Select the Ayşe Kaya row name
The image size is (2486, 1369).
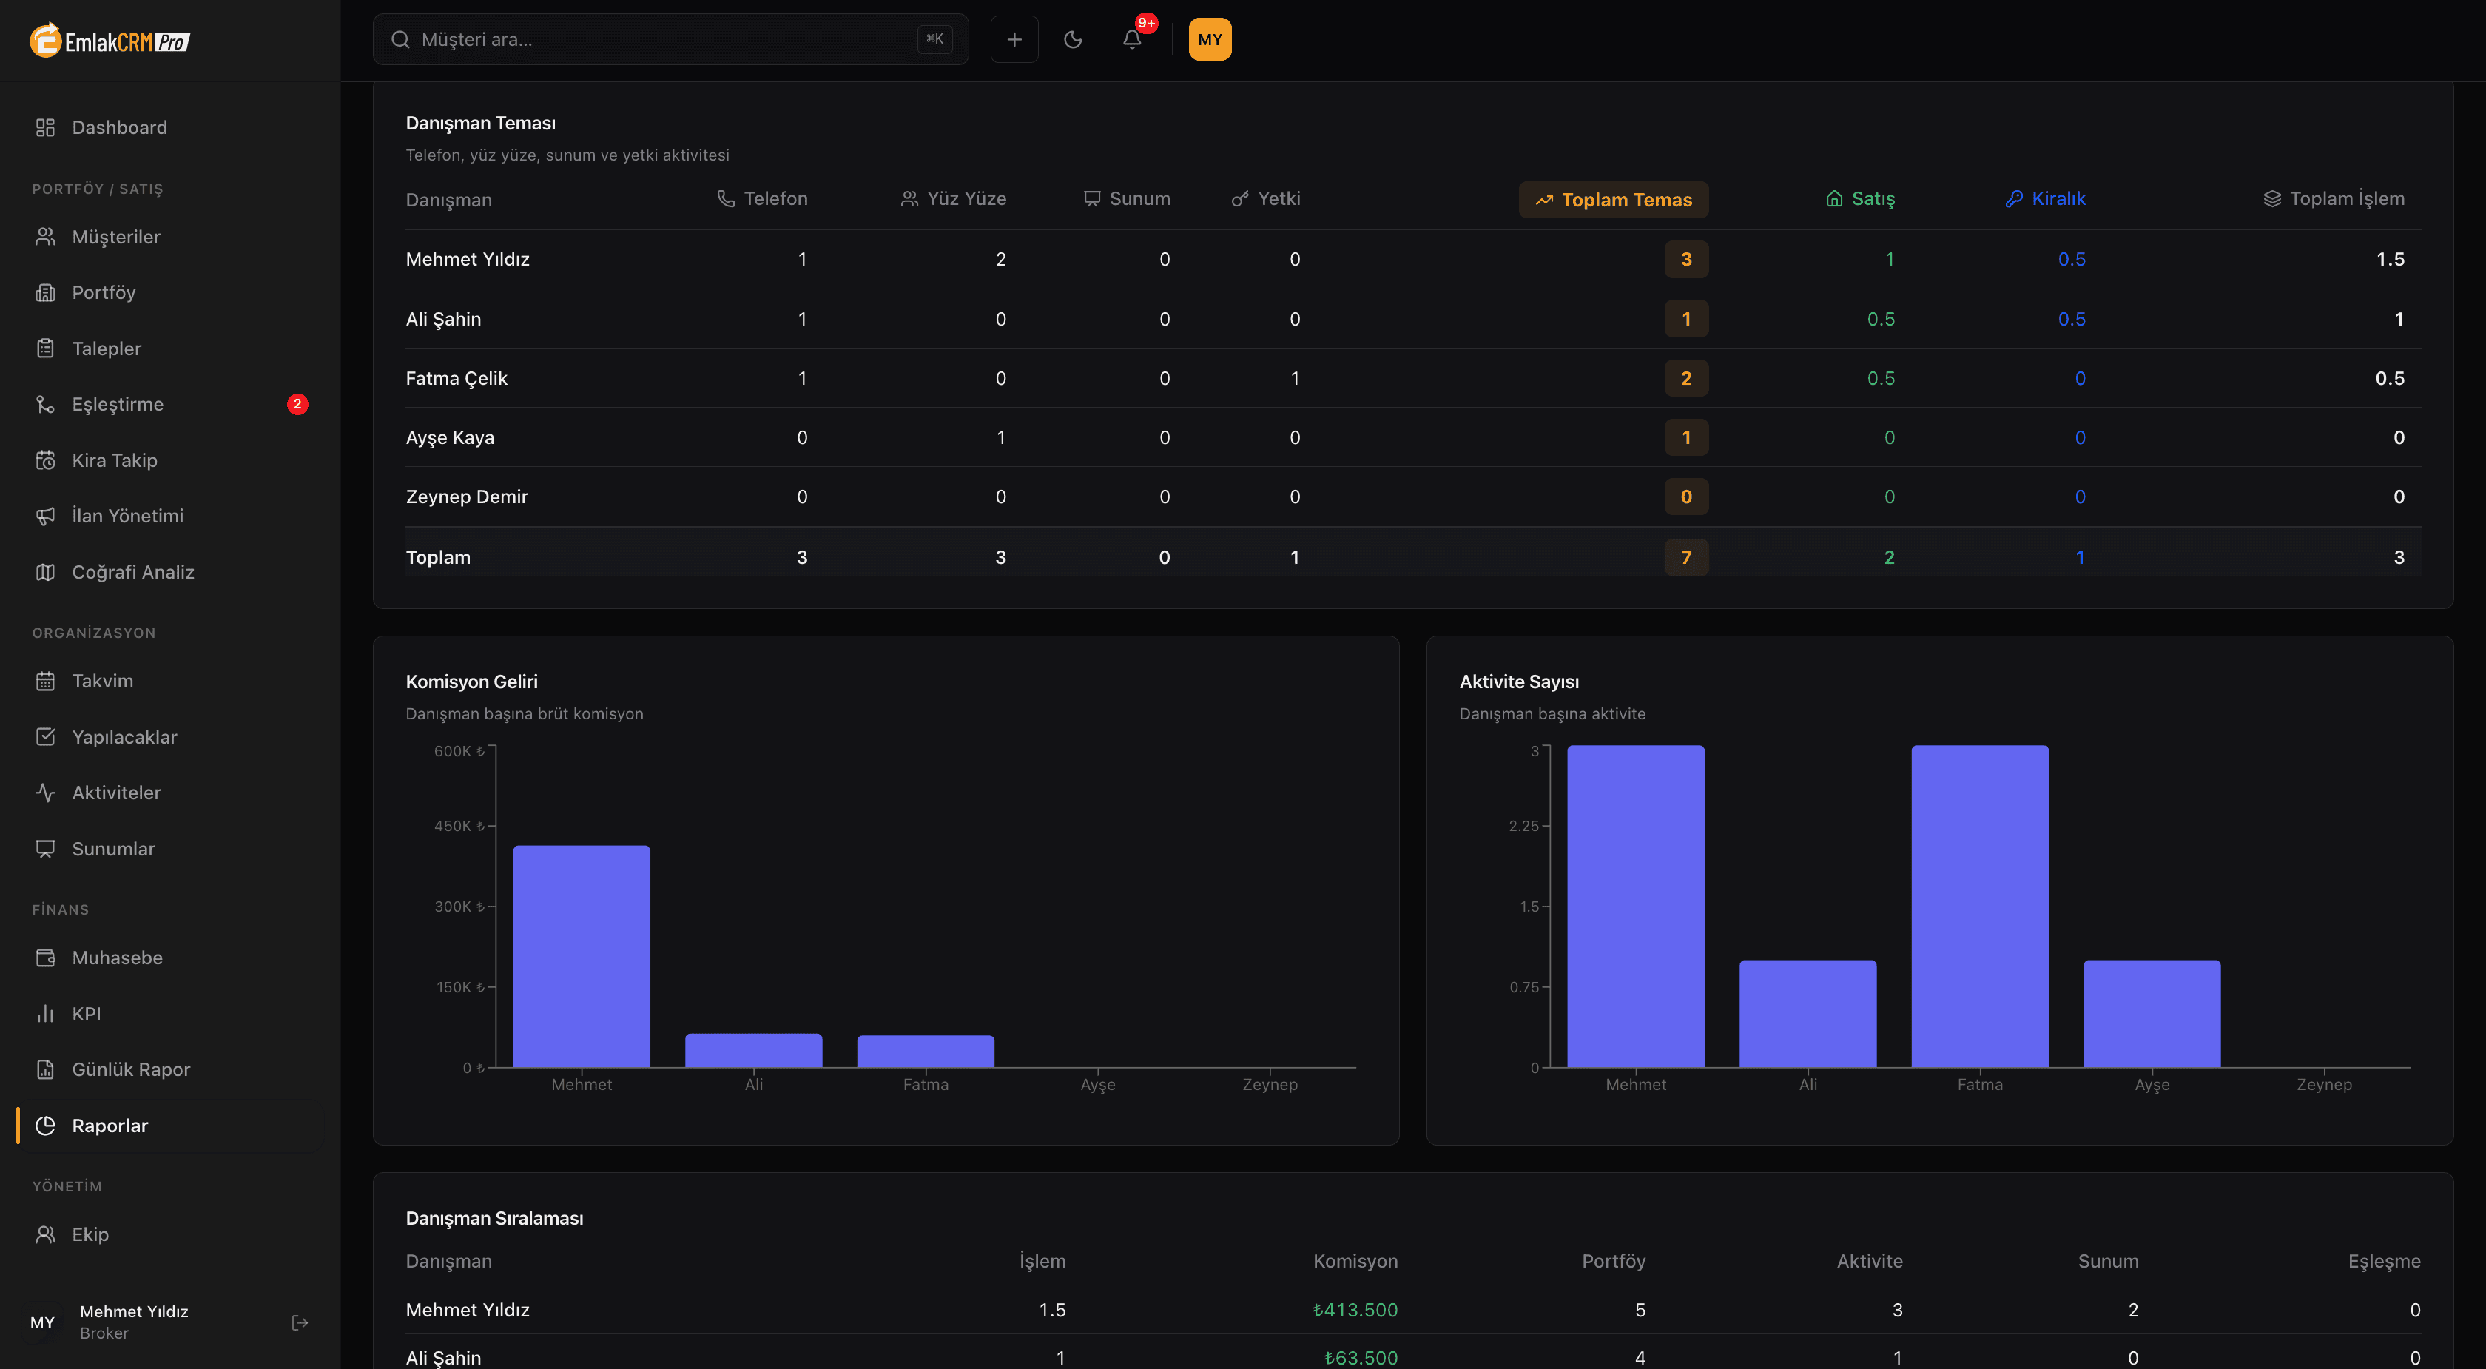coord(450,438)
